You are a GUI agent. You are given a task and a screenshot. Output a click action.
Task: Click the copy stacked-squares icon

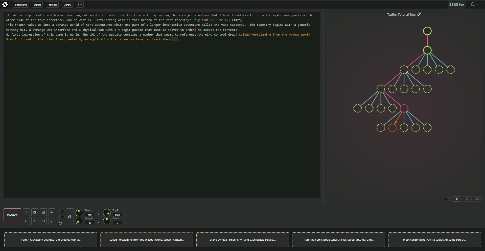35,212
